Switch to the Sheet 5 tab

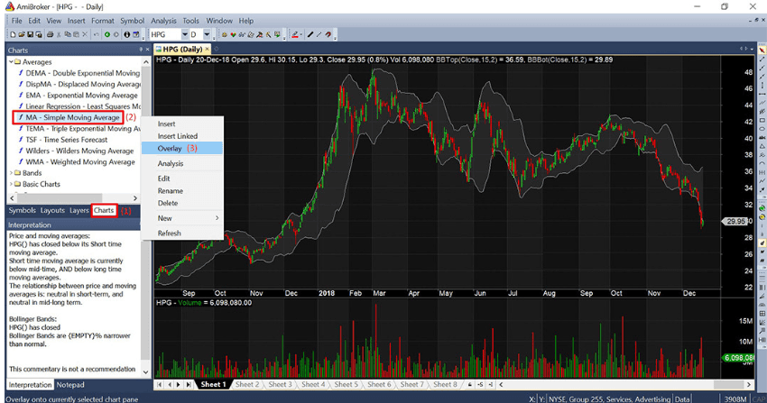[346, 384]
